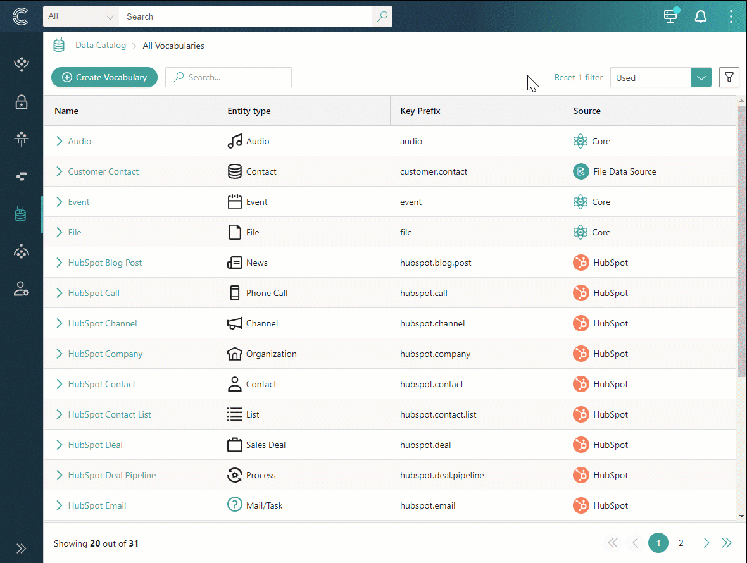Click the filter funnel icon
This screenshot has width=747, height=563.
coord(729,78)
